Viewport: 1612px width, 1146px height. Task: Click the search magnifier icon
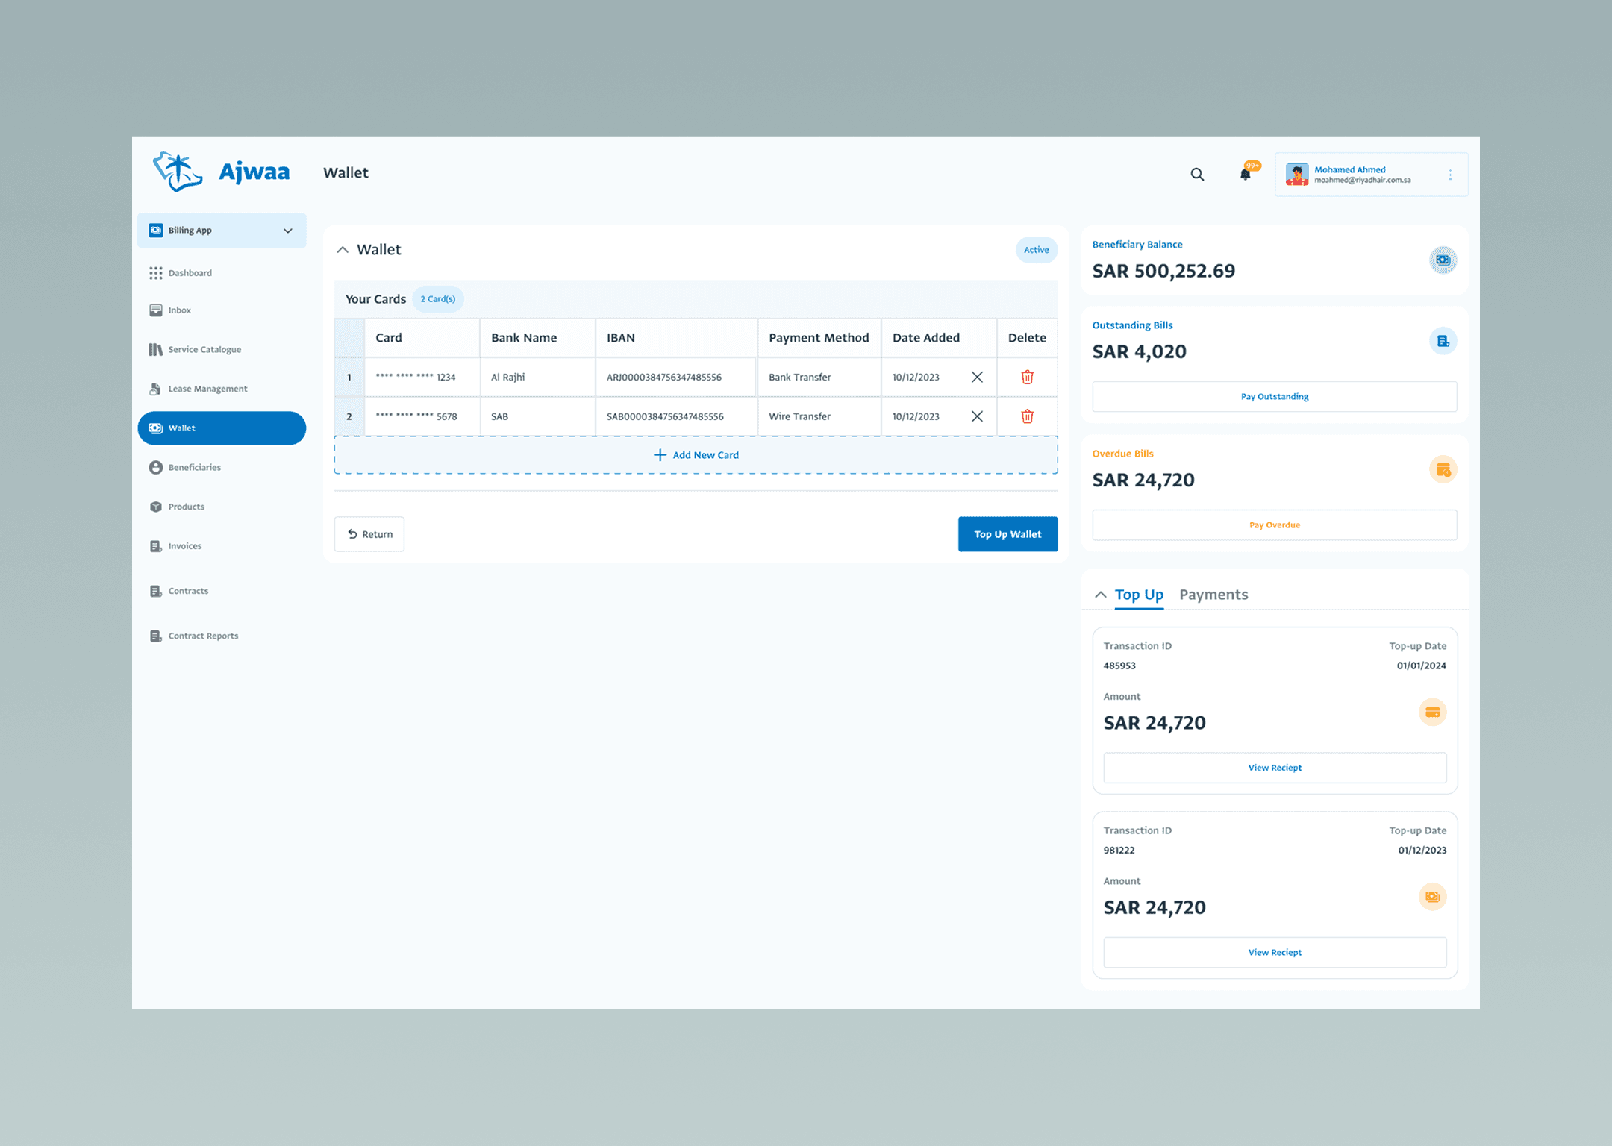pos(1197,175)
